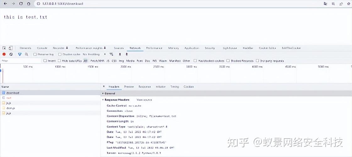Open network conditions wifi icon
Viewport: 352px width, 157px height.
(x=111, y=54)
